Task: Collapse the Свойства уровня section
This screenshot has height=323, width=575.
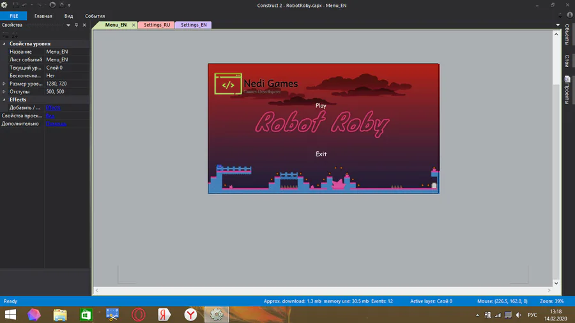Action: [4, 43]
